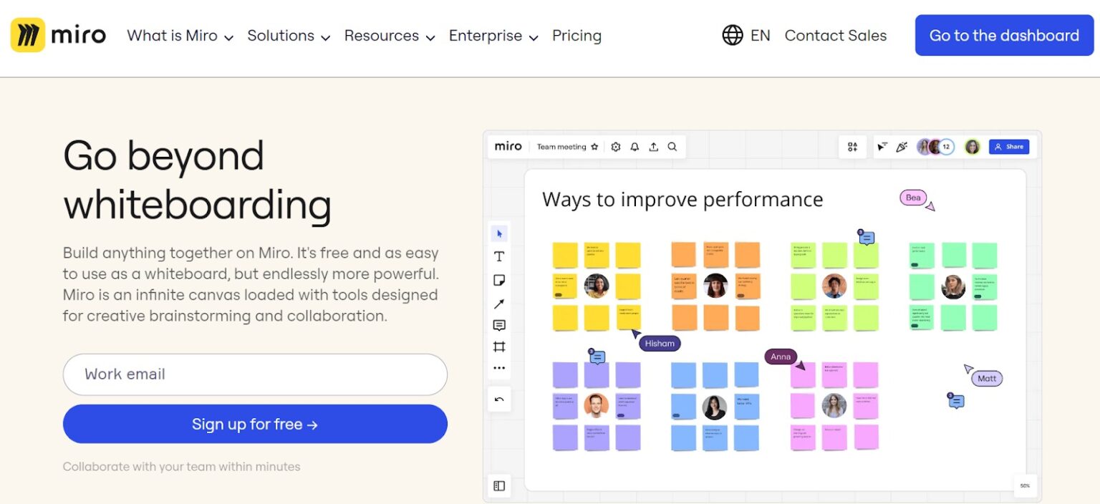Choose the Comment tool in left toolbar
Image resolution: width=1100 pixels, height=504 pixels.
[499, 326]
